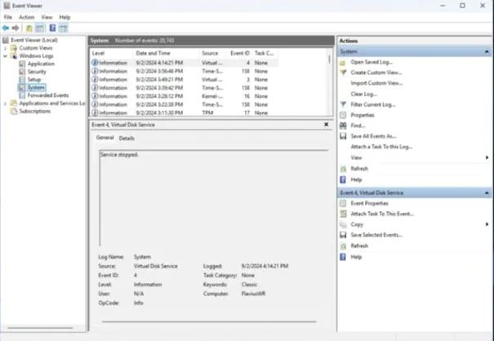The height and width of the screenshot is (341, 494).
Task: Close the event preview pane
Action: pos(327,125)
